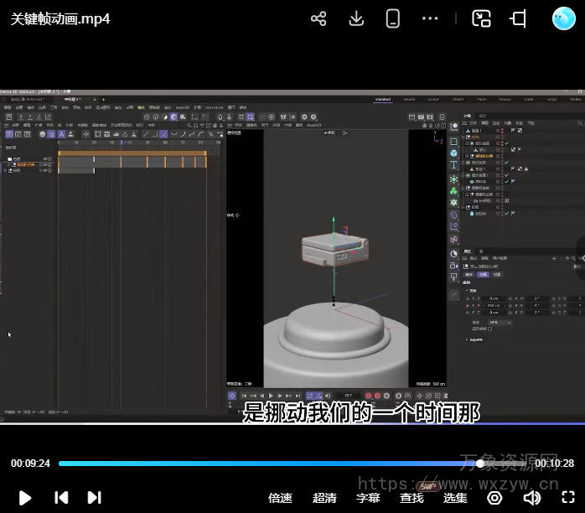The image size is (585, 513).
Task: Click the circular target icon beside volume
Action: [494, 497]
